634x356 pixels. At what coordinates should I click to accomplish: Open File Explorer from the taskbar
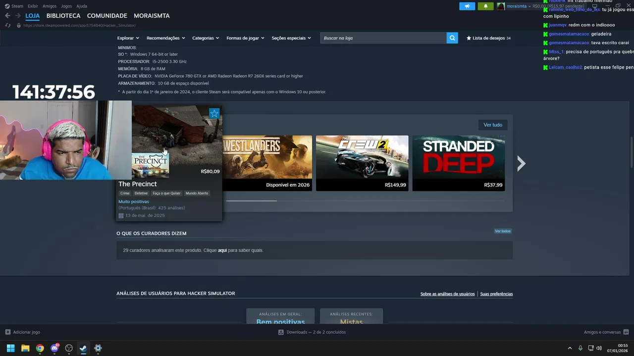pos(25,348)
